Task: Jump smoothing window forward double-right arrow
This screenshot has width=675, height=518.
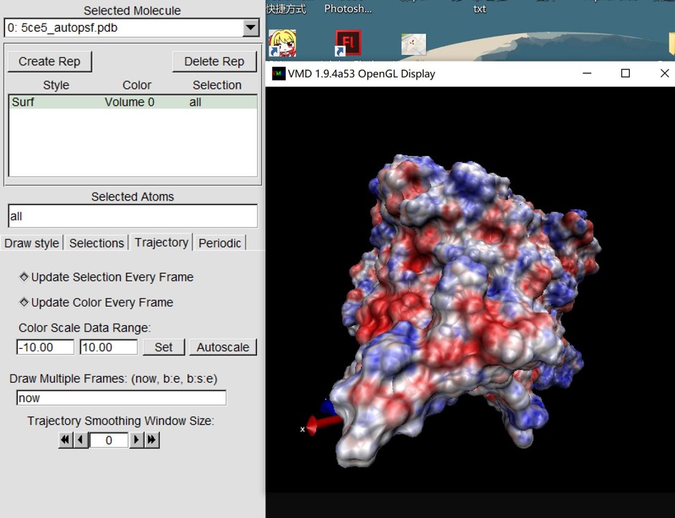Action: 152,440
